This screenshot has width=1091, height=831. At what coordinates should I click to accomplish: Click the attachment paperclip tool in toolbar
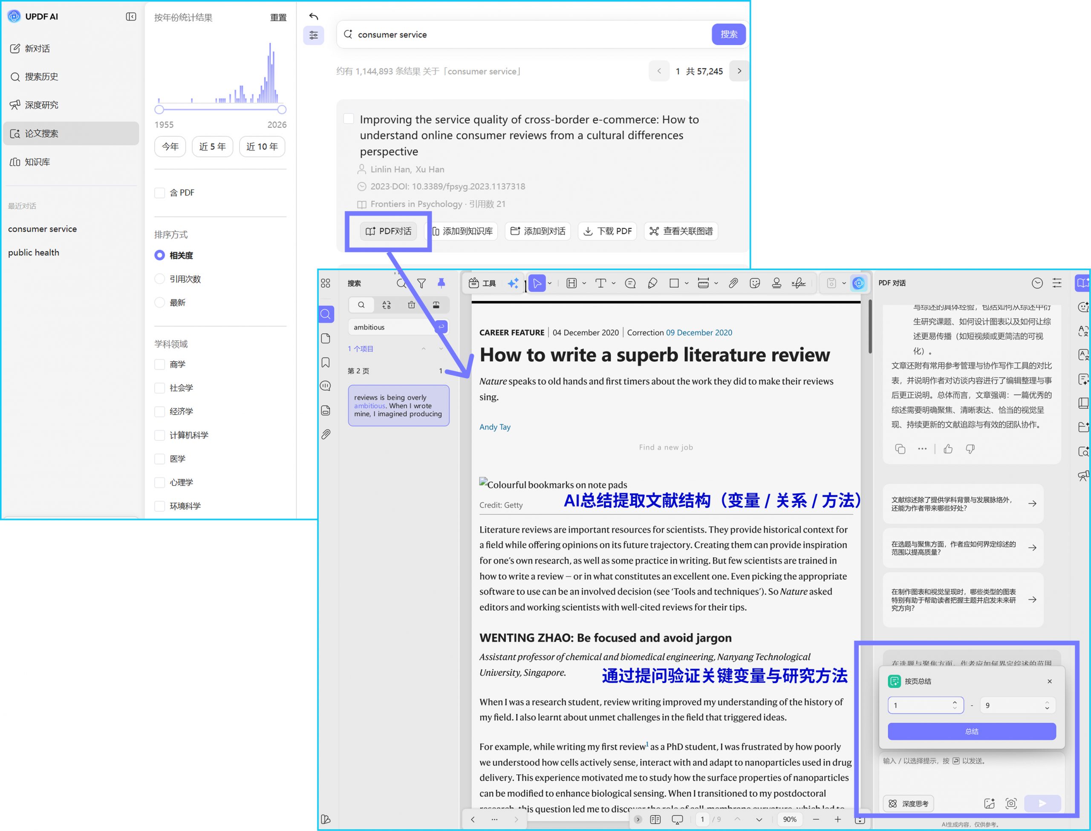coord(733,283)
